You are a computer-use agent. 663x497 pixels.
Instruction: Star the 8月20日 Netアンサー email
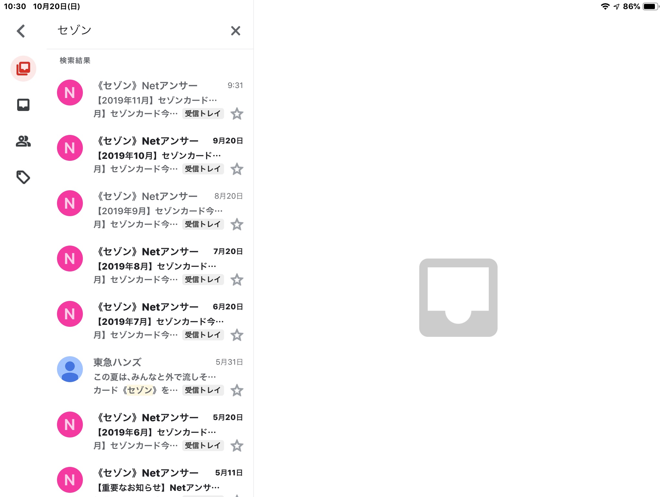click(237, 224)
